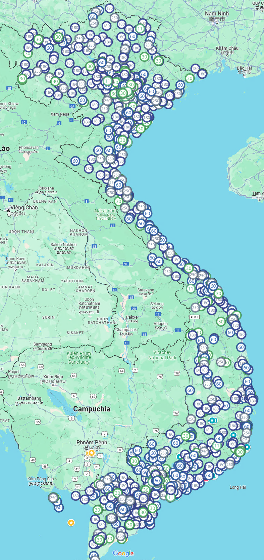Click the yellow star marker at Phnôm Pênh
Image resolution: width=264 pixels, height=560 pixels.
tap(91, 453)
